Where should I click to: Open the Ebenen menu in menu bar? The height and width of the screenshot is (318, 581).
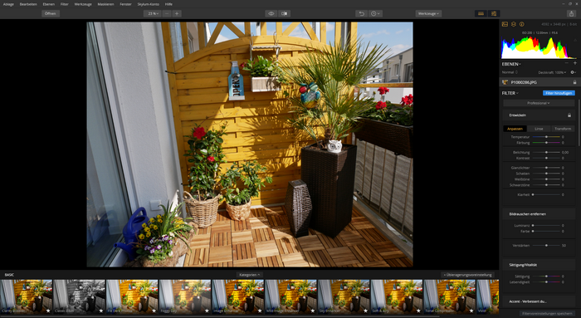[x=48, y=4]
